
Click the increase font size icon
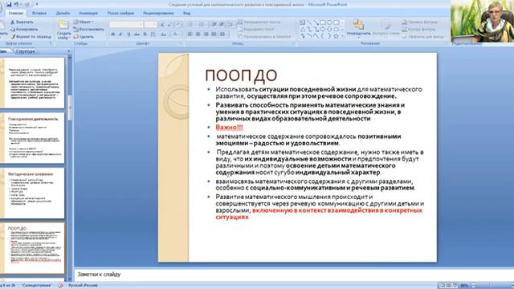click(162, 25)
